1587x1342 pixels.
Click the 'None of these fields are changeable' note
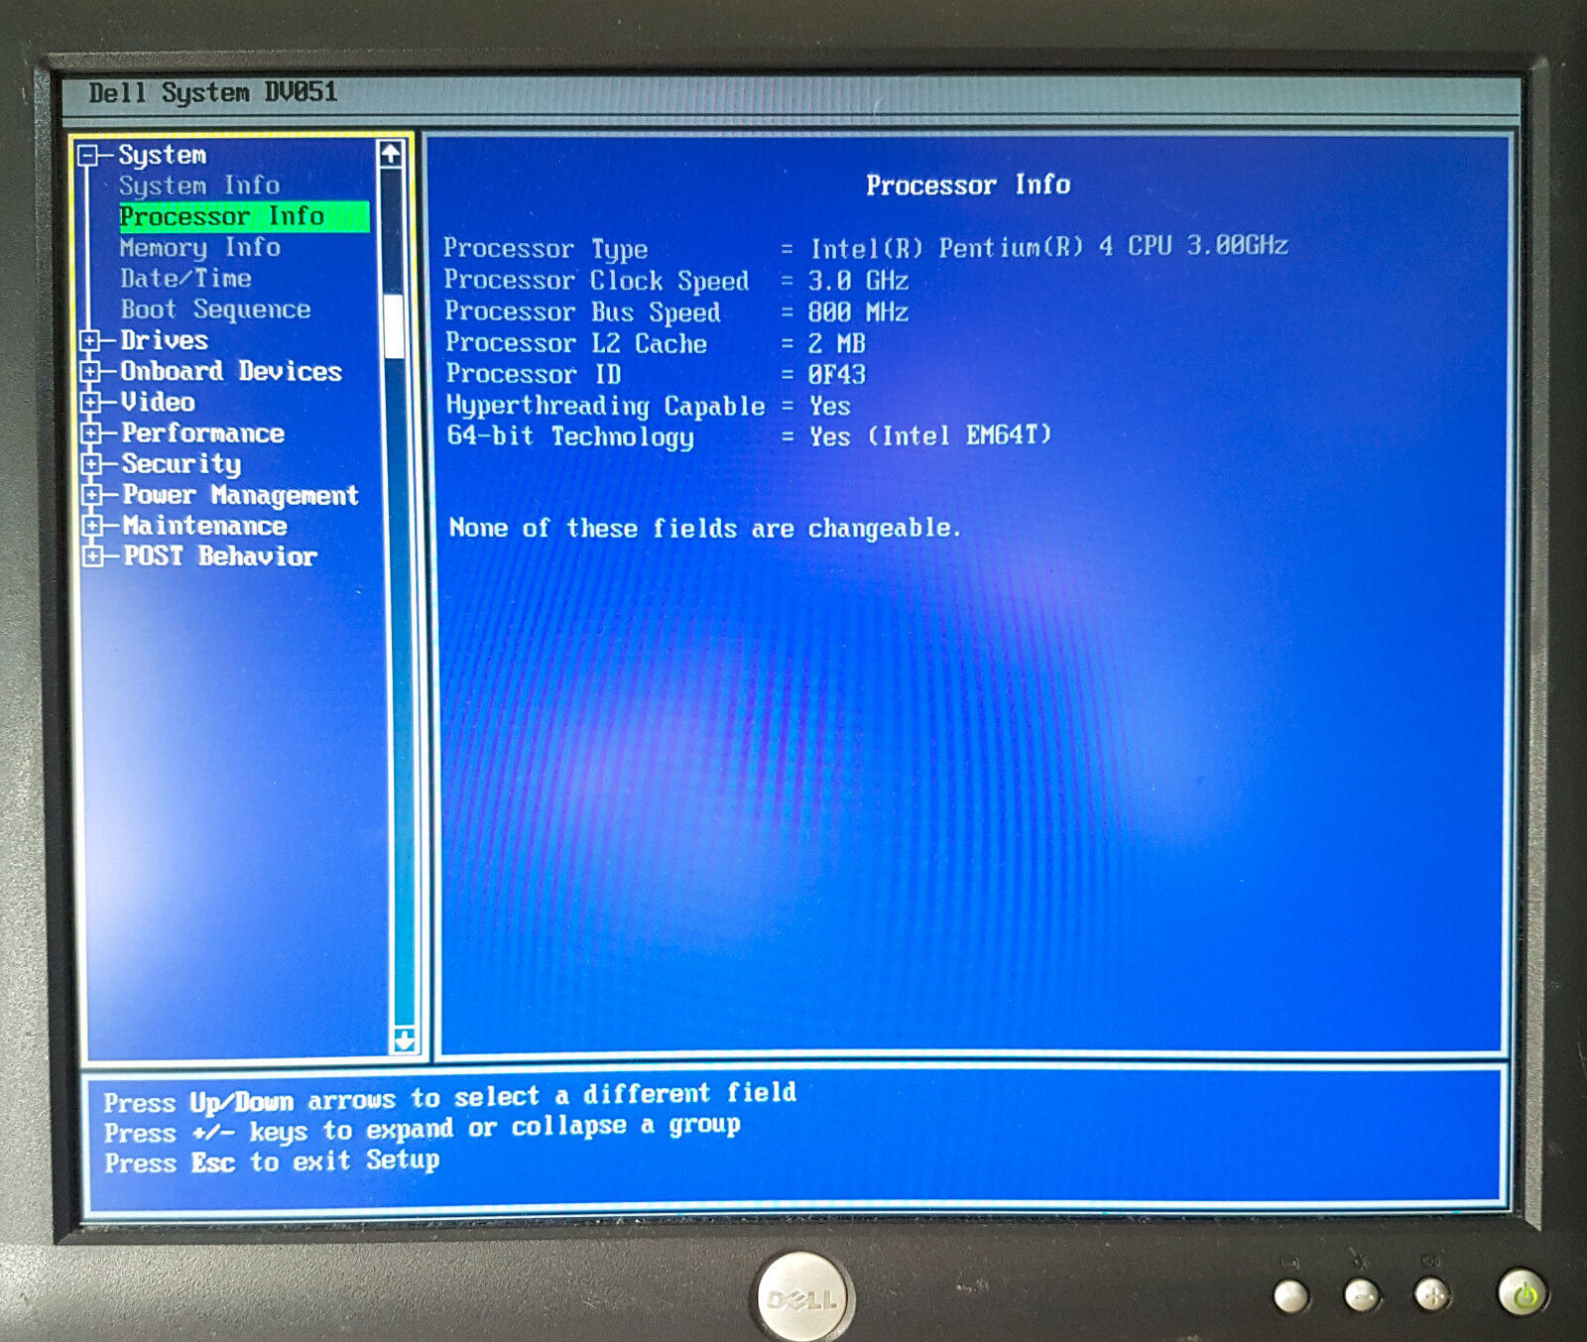705,528
